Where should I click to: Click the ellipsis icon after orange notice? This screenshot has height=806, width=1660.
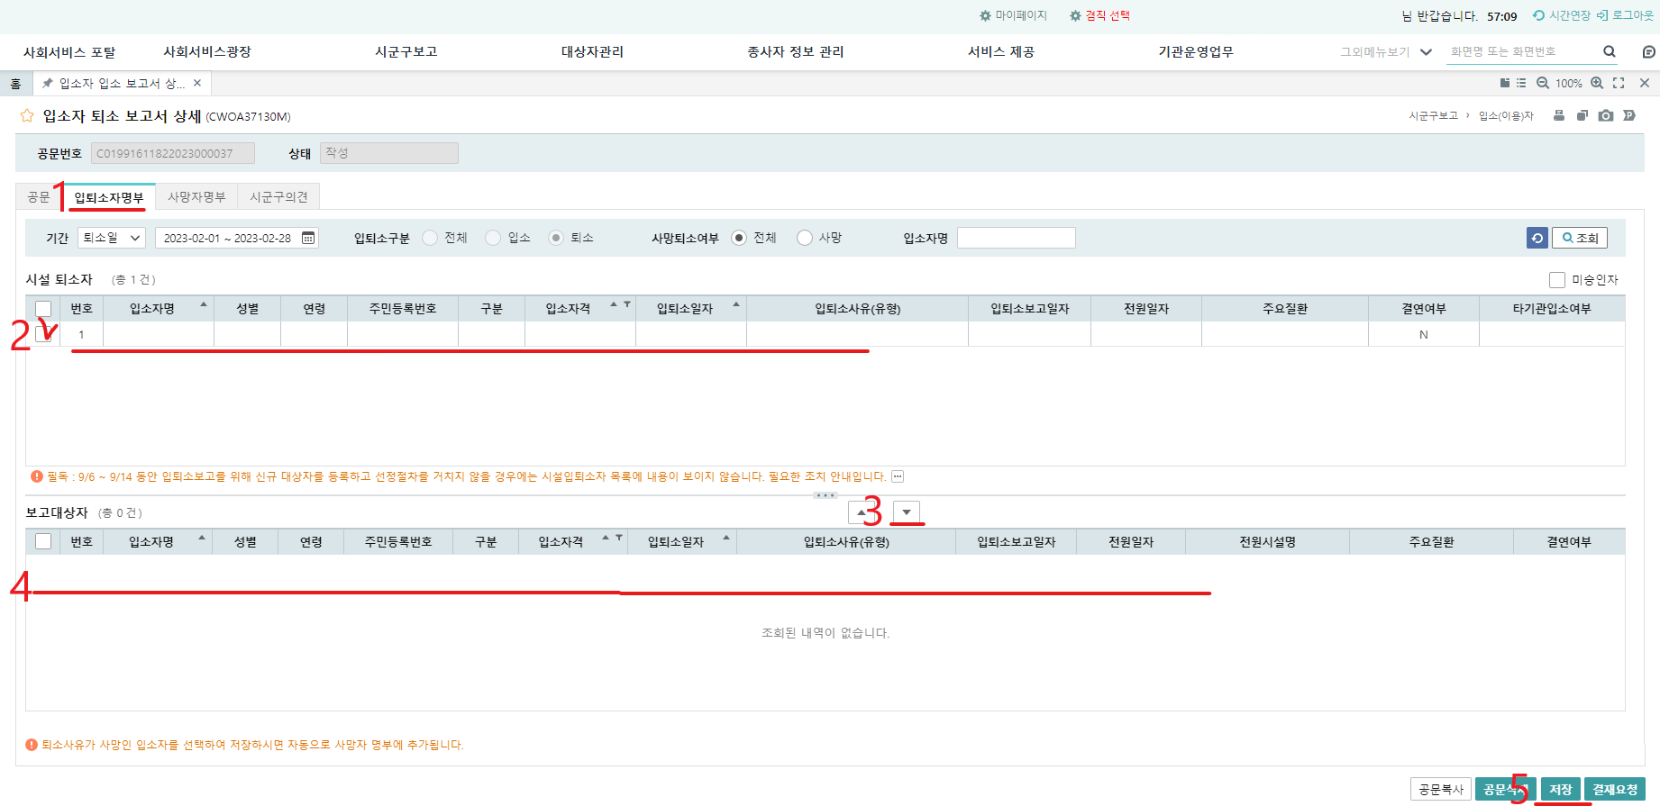click(x=898, y=476)
